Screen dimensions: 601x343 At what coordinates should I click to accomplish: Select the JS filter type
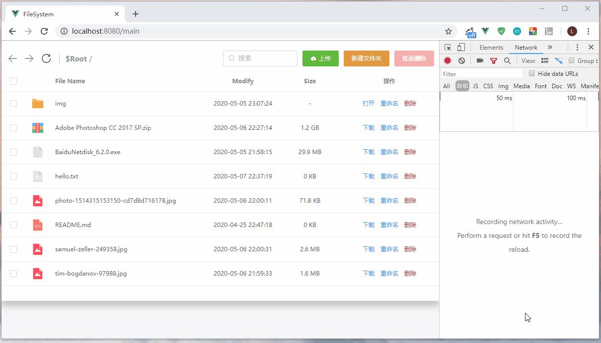(475, 86)
